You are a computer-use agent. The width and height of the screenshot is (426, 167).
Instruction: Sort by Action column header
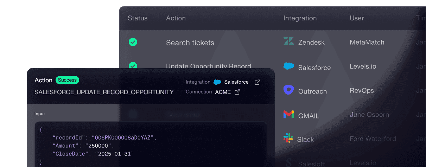176,18
